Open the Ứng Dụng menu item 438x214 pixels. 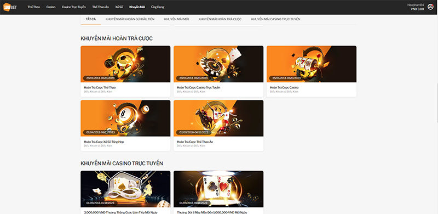tap(158, 7)
